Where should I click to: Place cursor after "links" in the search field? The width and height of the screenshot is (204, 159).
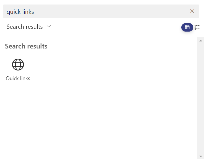tap(34, 12)
